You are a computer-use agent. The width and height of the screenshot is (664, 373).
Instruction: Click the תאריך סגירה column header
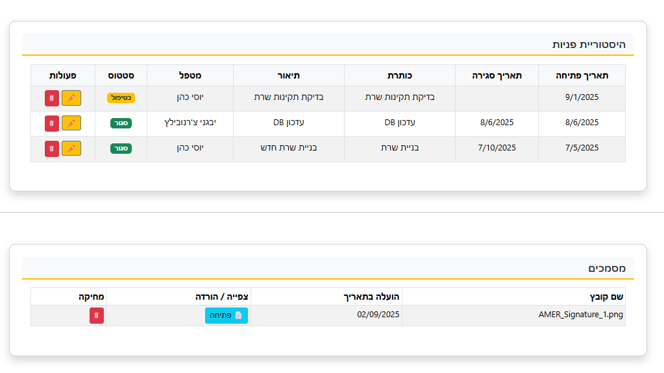[x=497, y=76]
